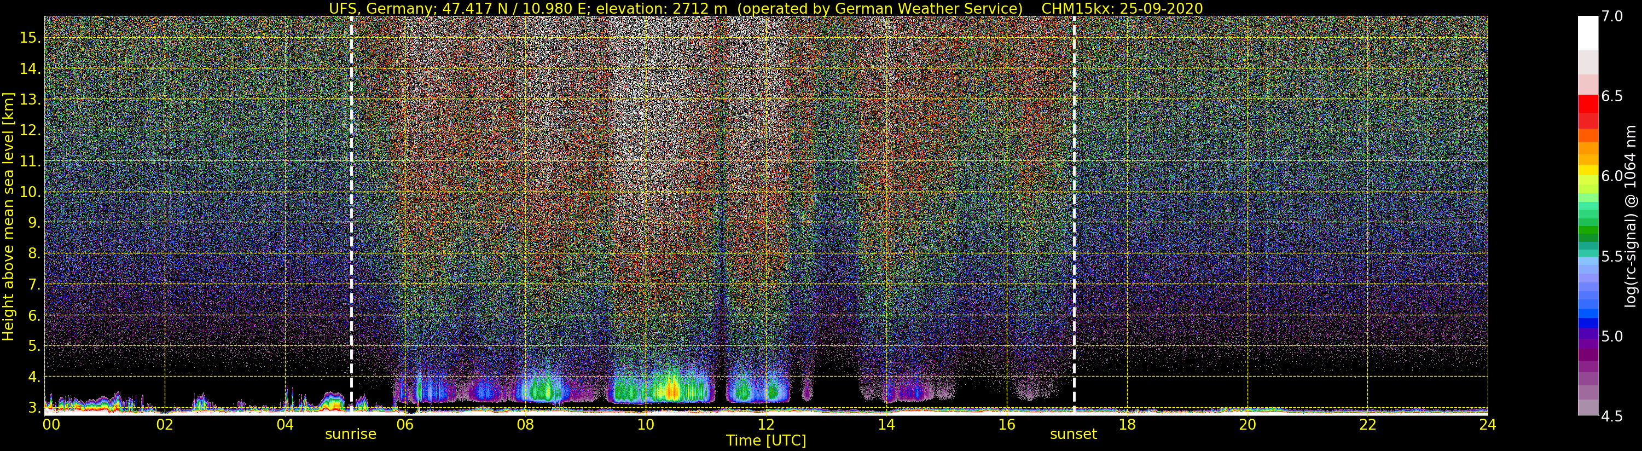
Task: Click the '6.' height tick label
Action: pos(34,315)
